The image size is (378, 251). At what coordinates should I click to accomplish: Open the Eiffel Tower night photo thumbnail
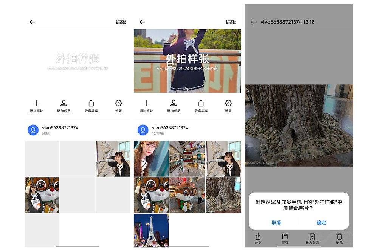151,231
